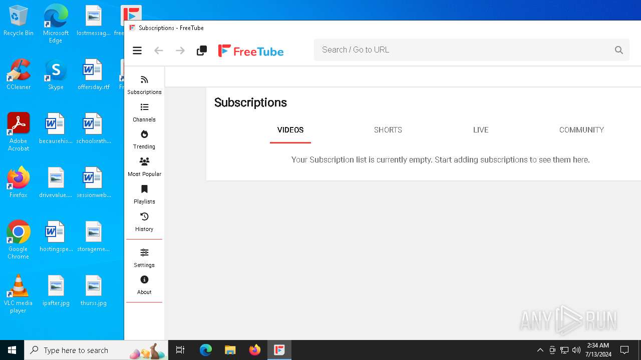Select the VLC media player shortcut
641x360 pixels.
click(19, 294)
